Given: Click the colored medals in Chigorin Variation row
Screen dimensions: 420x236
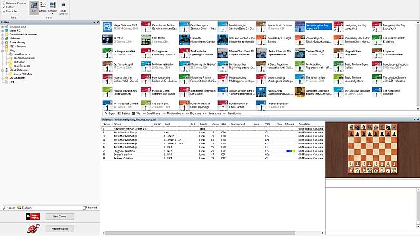Looking at the screenshot, I should tap(290, 151).
